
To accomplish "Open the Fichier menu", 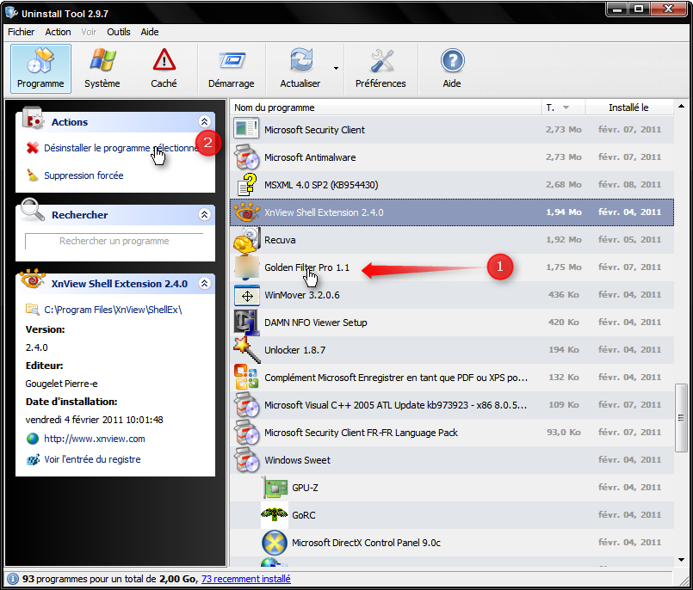I will 21,32.
